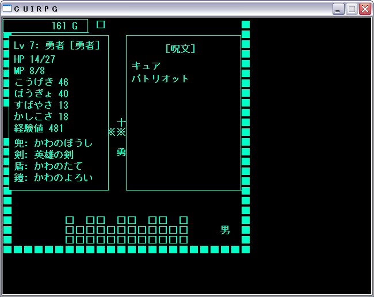The image size is (374, 297).
Task: Click the 十 cross symbol on the map
Action: click(x=121, y=122)
